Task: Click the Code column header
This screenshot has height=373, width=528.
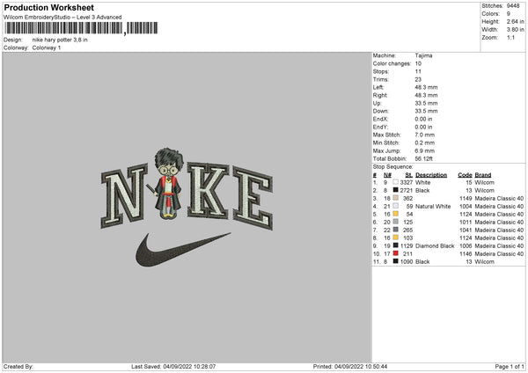Action: coord(465,175)
